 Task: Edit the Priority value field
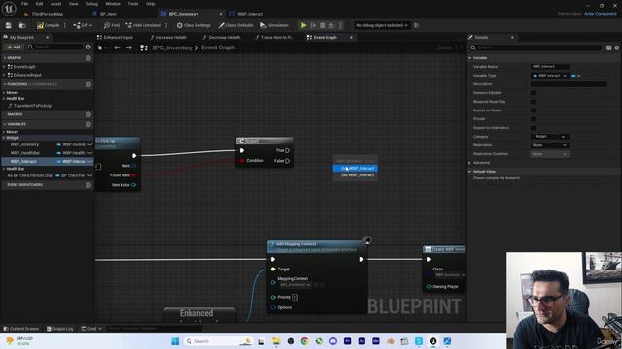click(x=294, y=297)
